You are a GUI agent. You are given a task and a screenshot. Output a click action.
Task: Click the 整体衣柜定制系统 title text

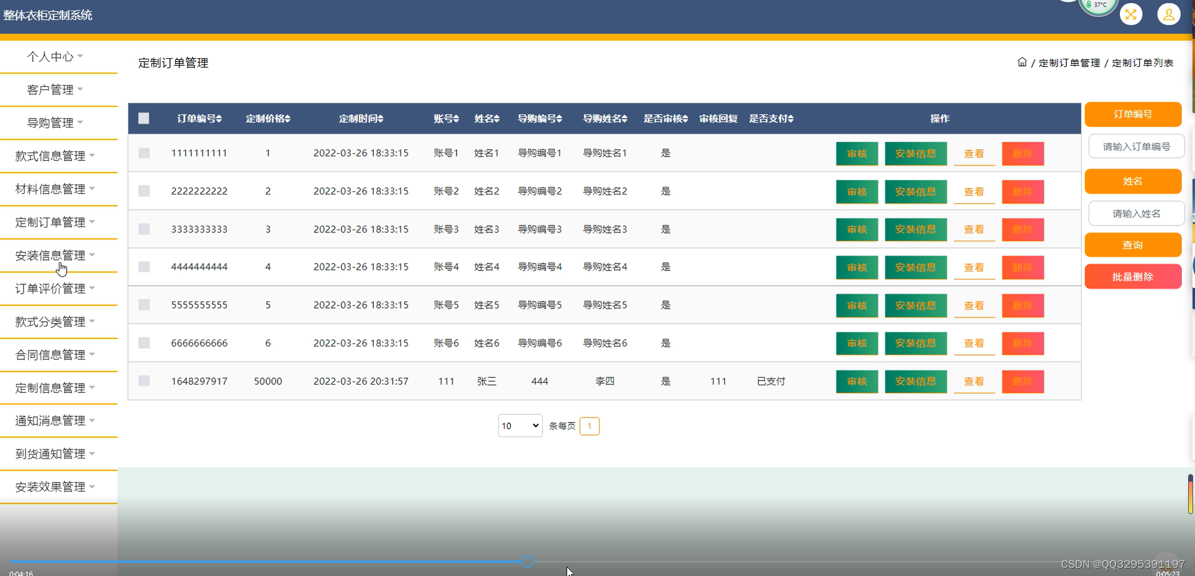(48, 15)
